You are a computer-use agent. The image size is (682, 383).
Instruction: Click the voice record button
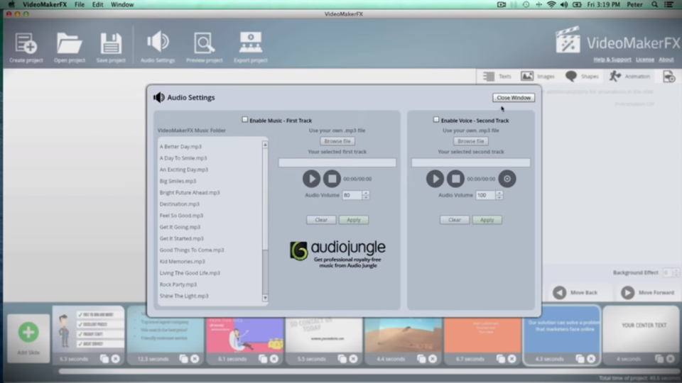tap(507, 179)
